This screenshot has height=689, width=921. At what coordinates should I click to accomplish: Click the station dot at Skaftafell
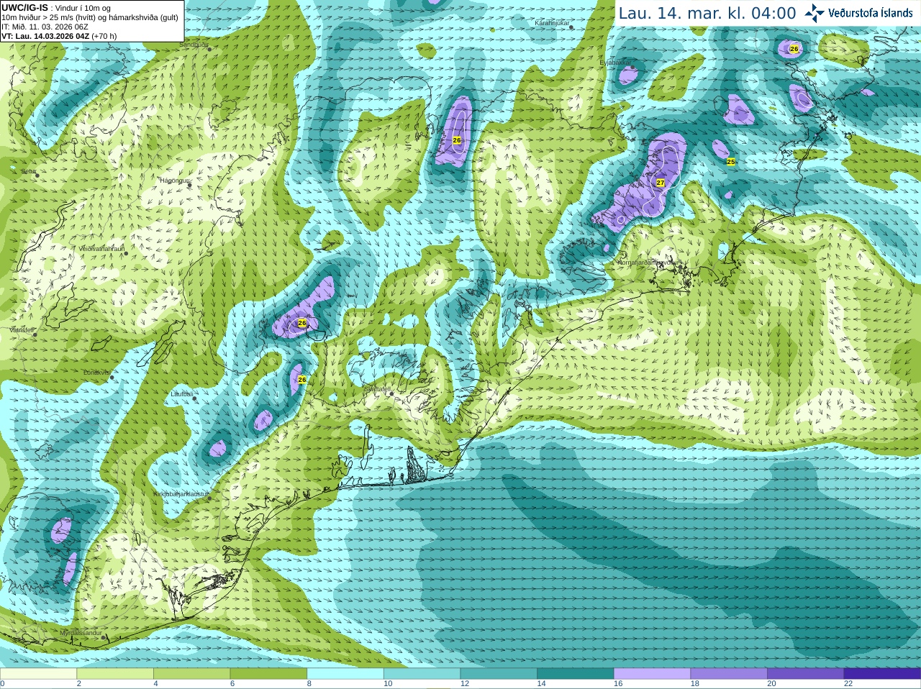tap(391, 393)
